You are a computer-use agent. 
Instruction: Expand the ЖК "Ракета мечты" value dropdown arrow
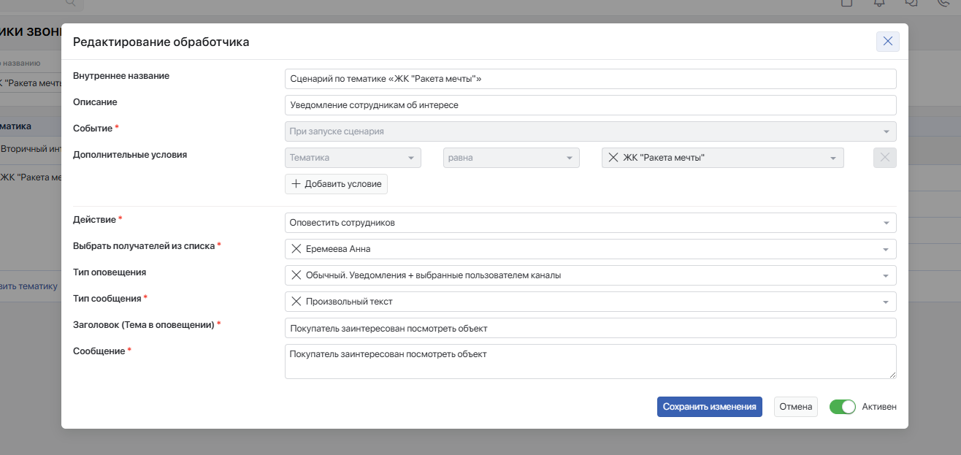832,158
